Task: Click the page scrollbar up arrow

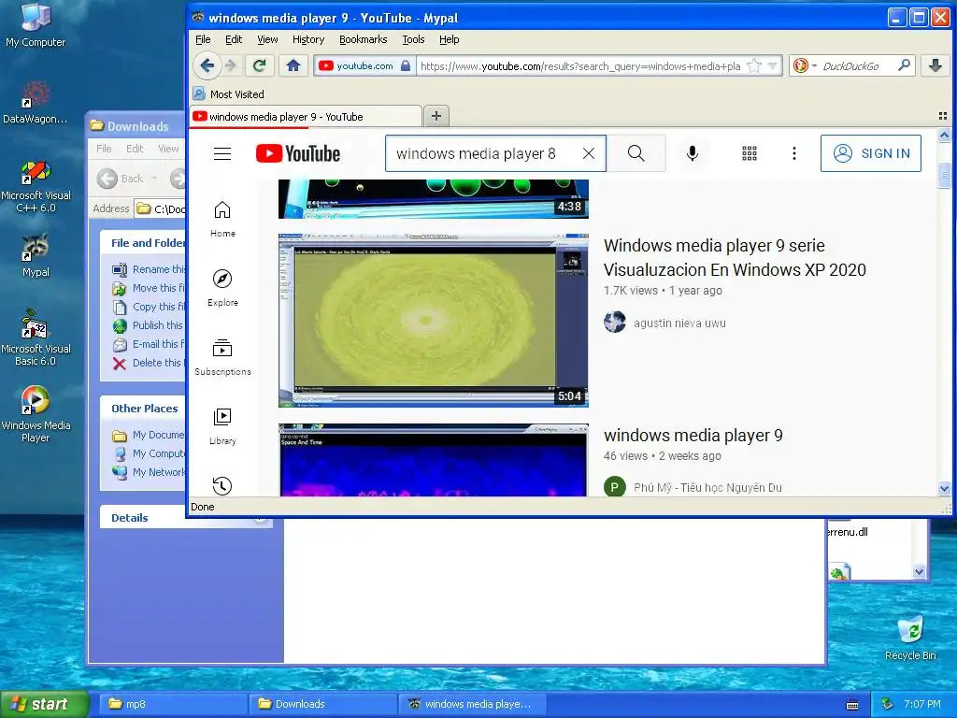Action: [944, 136]
